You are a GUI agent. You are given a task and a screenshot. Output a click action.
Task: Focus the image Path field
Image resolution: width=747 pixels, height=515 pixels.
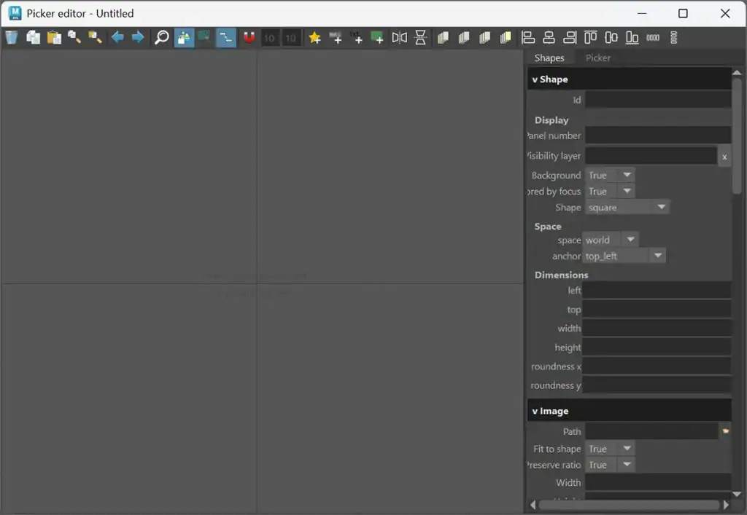click(x=651, y=431)
